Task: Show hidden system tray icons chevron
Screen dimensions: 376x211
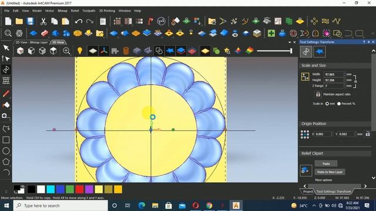Action: pos(314,206)
